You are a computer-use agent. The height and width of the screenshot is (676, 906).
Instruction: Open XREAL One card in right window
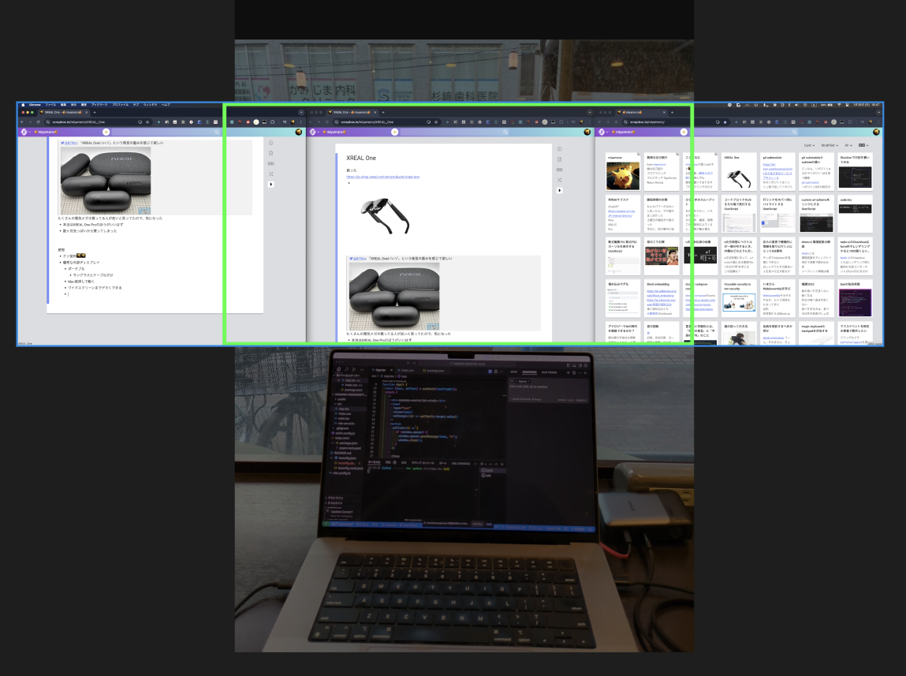(739, 172)
